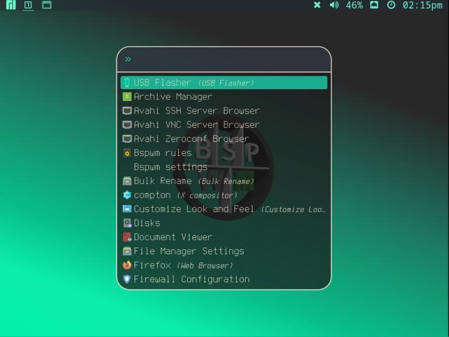Click the Bspwm rules icon

point(127,153)
